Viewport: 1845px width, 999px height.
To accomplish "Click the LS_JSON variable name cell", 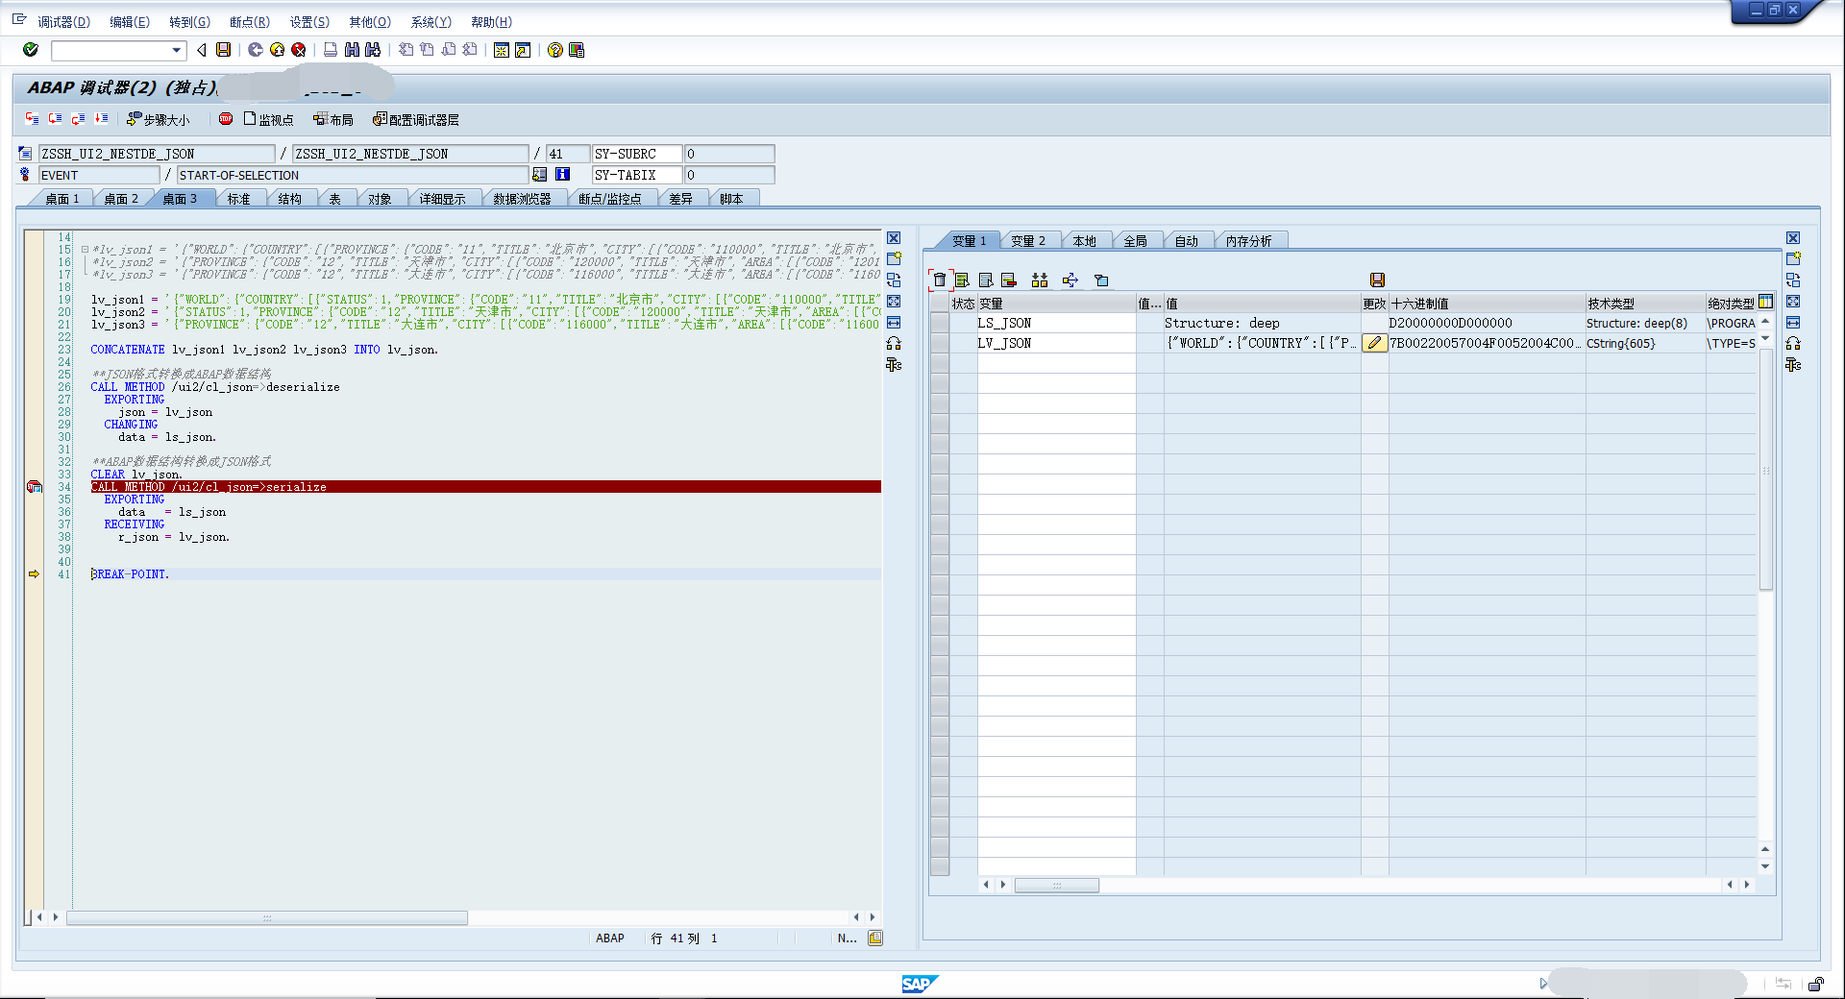I will [1056, 324].
